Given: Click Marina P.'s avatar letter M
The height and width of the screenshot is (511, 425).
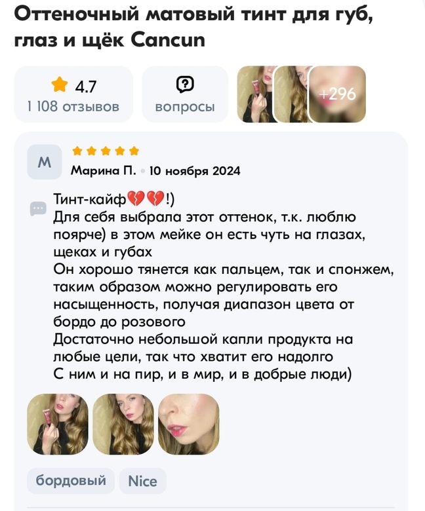Looking at the screenshot, I should coord(45,162).
